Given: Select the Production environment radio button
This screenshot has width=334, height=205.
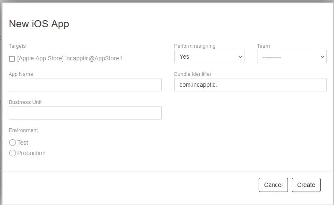Looking at the screenshot, I should pos(13,153).
